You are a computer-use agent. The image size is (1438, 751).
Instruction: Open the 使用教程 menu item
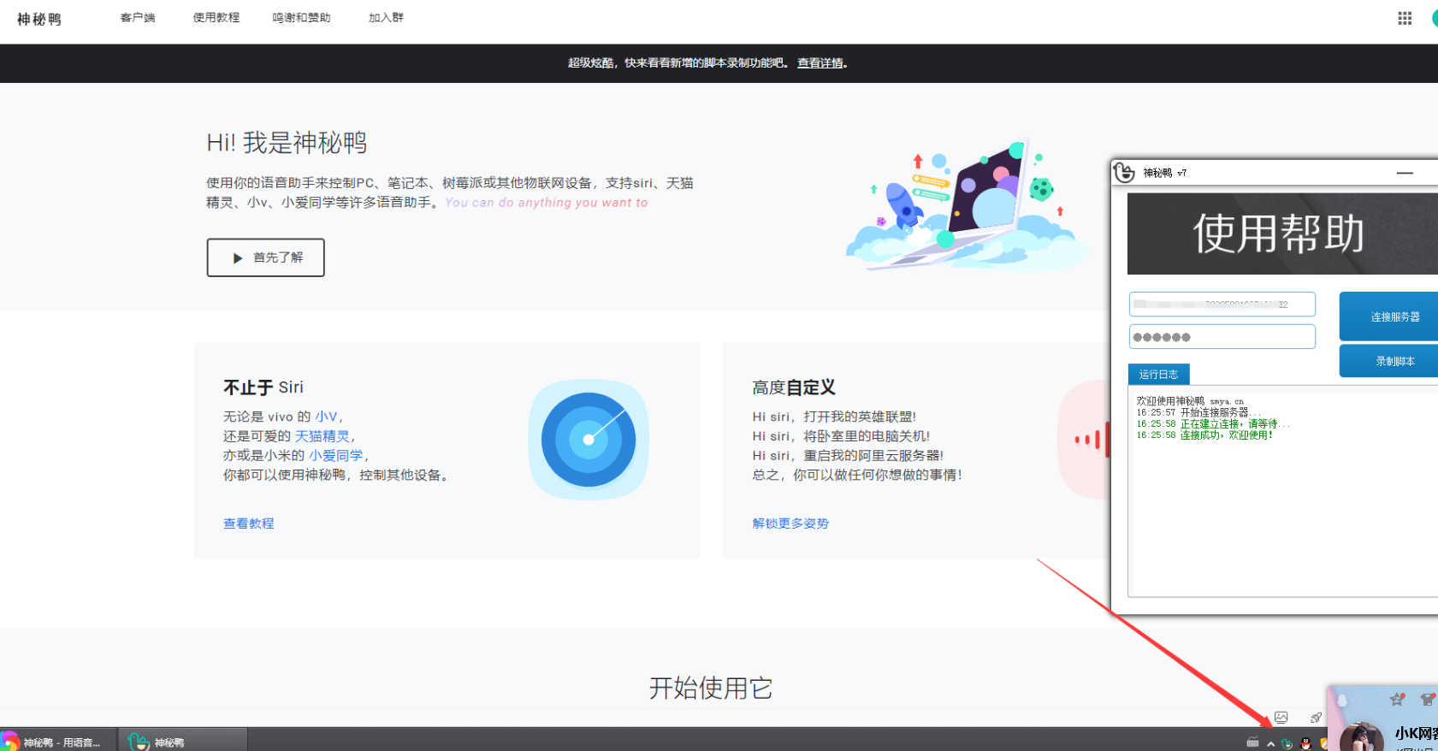216,18
